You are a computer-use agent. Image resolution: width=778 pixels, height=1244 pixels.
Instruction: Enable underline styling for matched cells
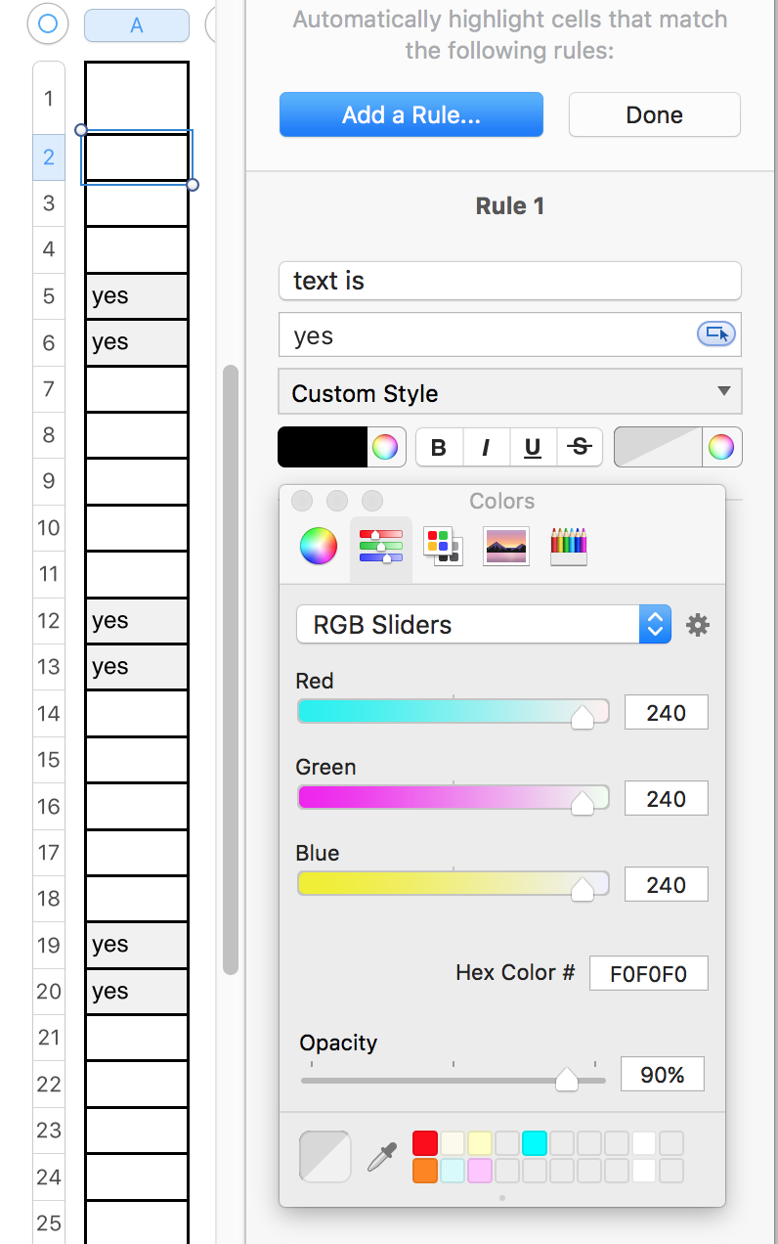[532, 446]
